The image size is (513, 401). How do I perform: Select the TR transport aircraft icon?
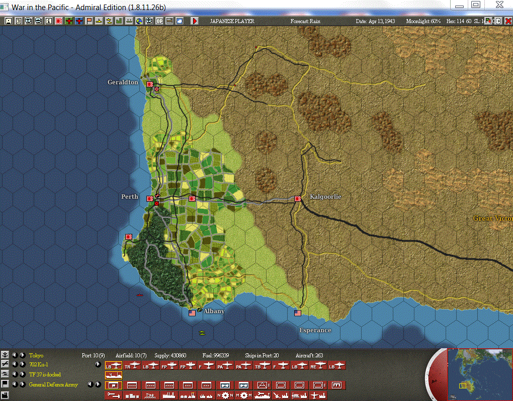(x=132, y=366)
